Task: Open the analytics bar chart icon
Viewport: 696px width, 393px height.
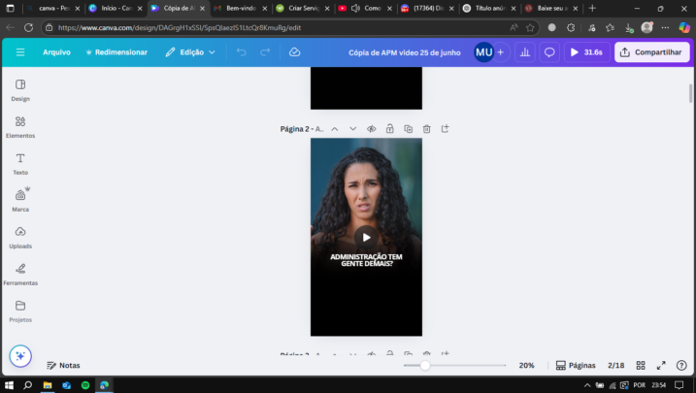Action: 524,52
